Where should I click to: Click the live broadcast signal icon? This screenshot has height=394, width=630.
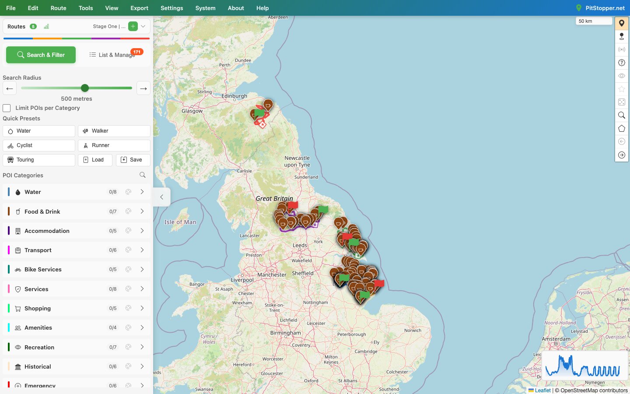622,49
